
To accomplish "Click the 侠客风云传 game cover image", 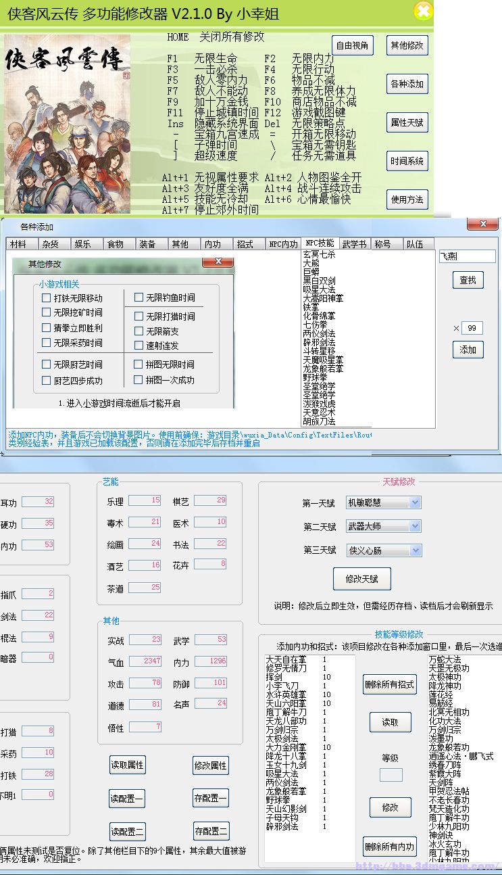I will [67, 124].
